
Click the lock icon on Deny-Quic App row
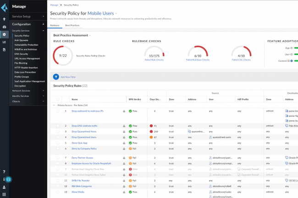coord(123,143)
